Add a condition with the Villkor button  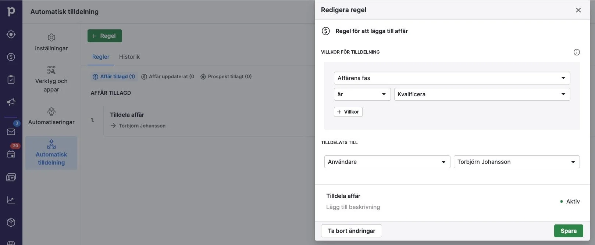point(348,112)
